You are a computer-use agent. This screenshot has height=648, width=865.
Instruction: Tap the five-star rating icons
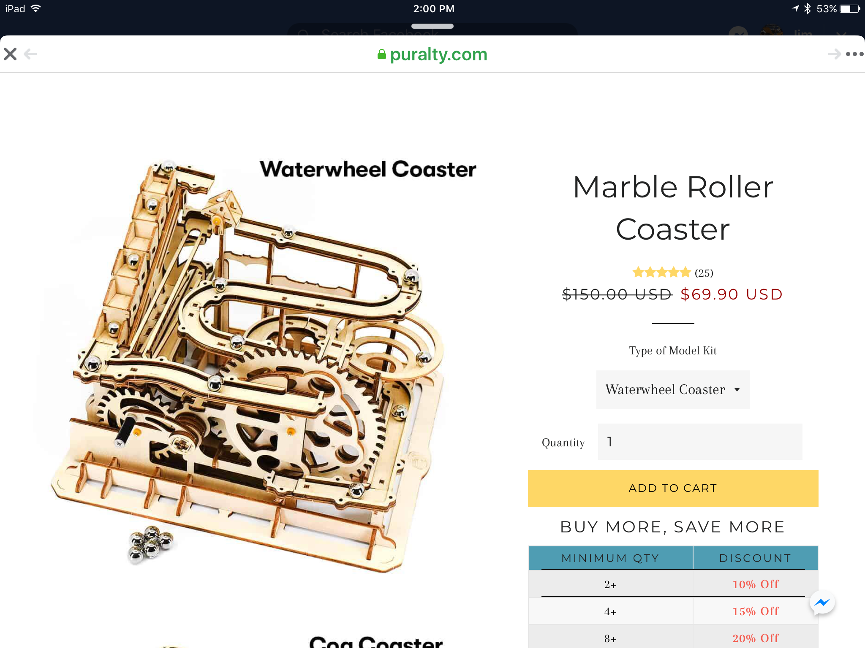click(661, 273)
